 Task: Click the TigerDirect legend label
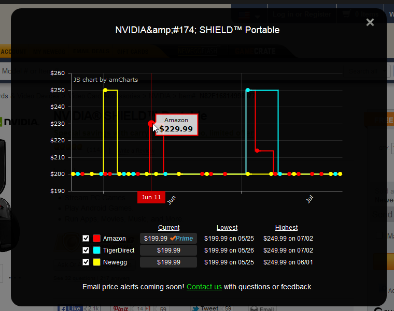coord(119,250)
